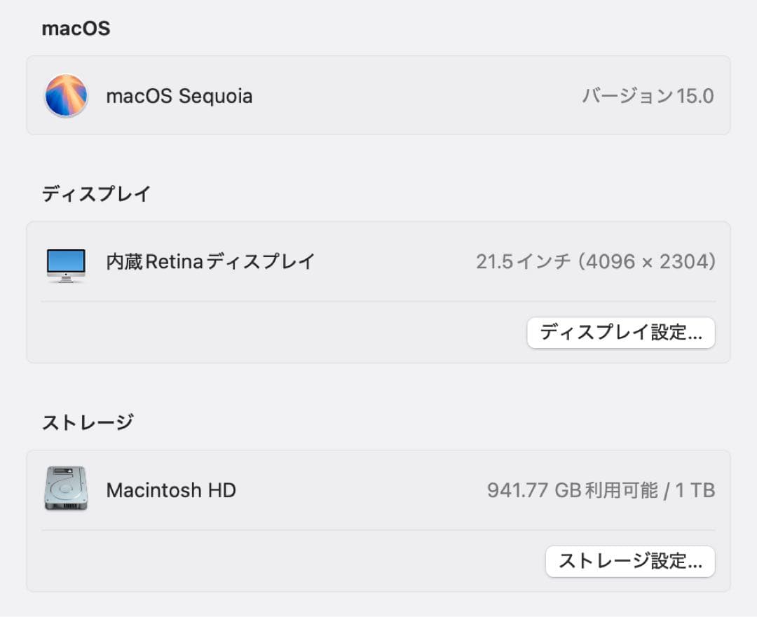Click the 21.5インチ screen size text
This screenshot has width=757, height=617.
(524, 261)
